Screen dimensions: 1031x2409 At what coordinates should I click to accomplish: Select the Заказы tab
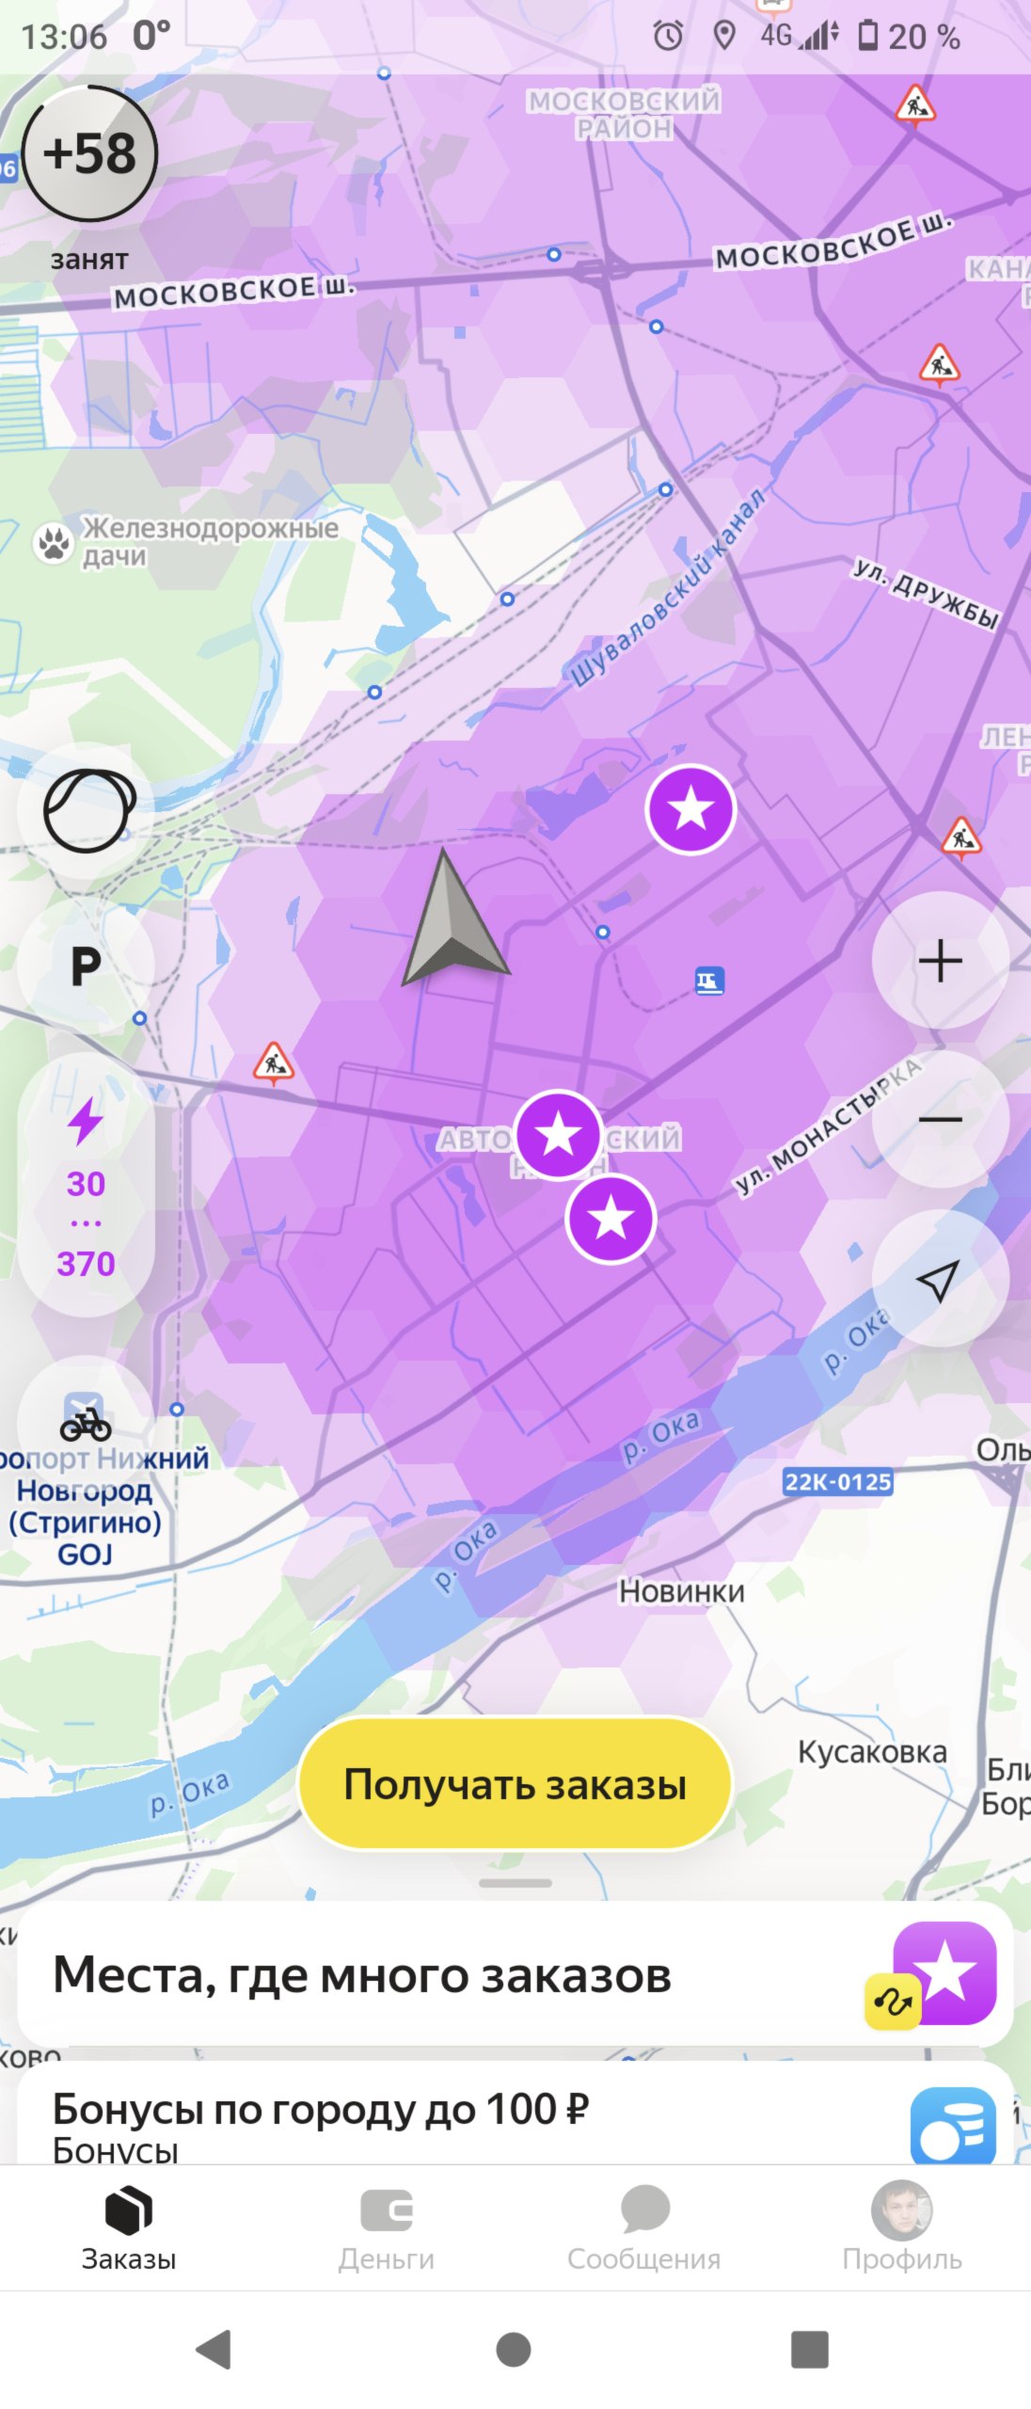[129, 2228]
